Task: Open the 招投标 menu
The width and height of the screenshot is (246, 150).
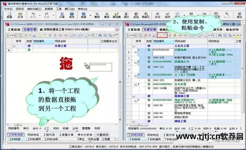Action: 20,9
